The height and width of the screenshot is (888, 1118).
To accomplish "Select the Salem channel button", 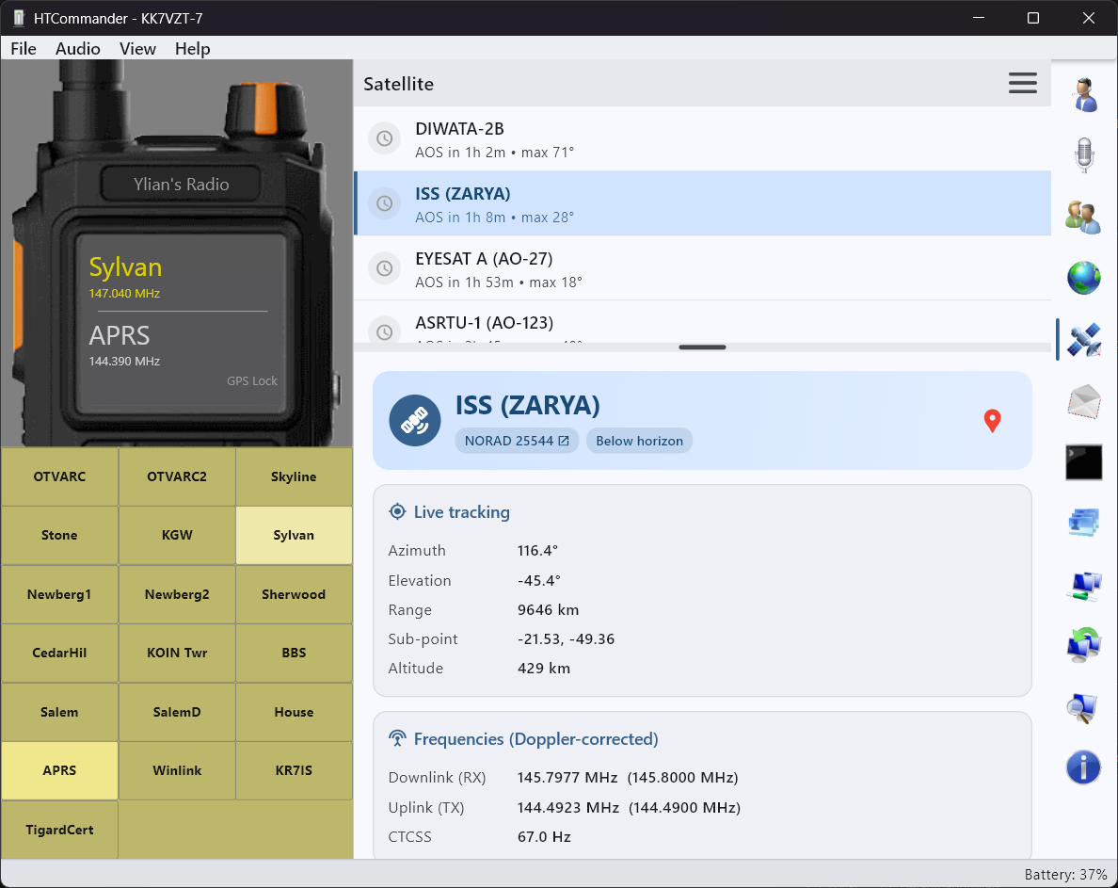I will coord(60,712).
